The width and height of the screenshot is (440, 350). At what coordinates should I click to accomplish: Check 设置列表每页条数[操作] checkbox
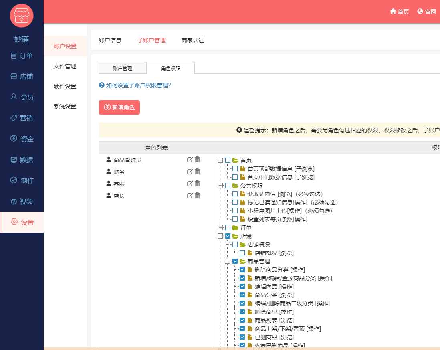coord(235,219)
